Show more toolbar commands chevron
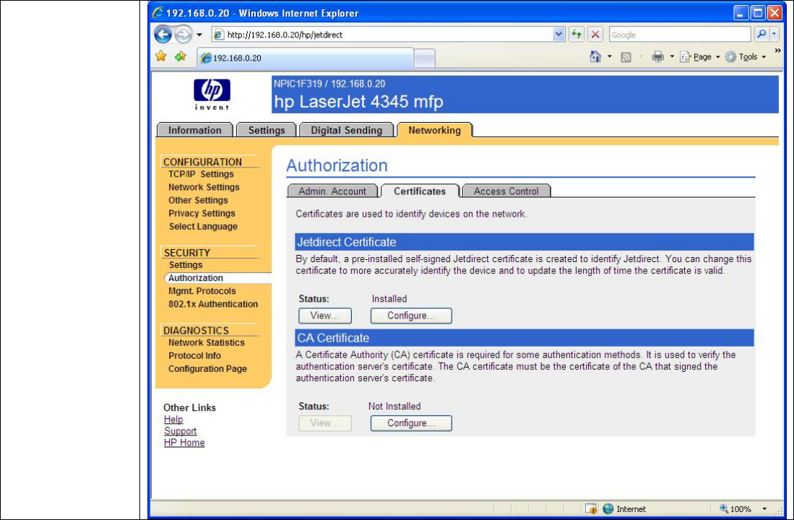Screen dimensions: 794x520 coord(777,51)
